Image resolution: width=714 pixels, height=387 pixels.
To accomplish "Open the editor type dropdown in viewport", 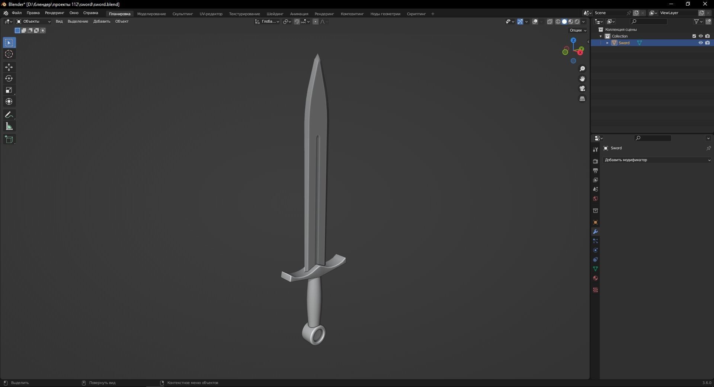I will click(8, 22).
